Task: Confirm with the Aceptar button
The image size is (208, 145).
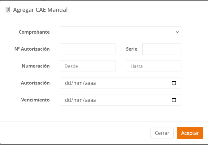Action: (x=190, y=133)
